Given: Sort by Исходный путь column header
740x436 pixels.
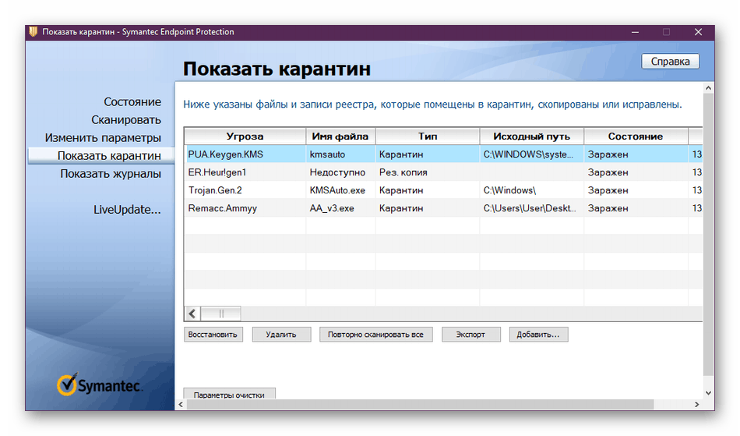Looking at the screenshot, I should point(532,136).
